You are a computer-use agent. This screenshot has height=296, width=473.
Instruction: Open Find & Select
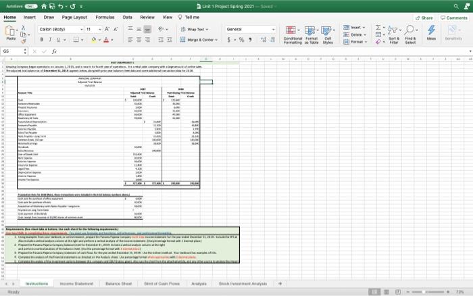411,35
